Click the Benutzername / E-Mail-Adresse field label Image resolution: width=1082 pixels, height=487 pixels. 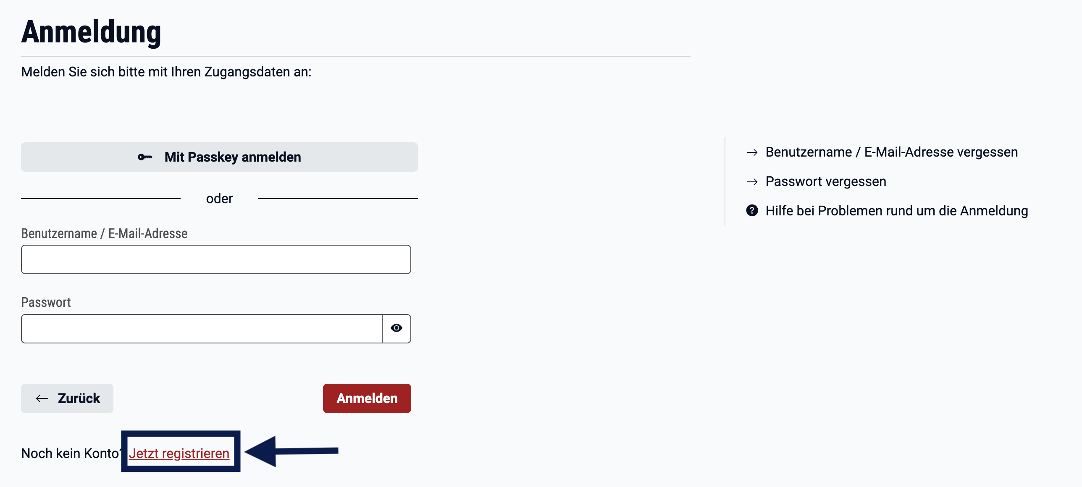[x=104, y=233]
